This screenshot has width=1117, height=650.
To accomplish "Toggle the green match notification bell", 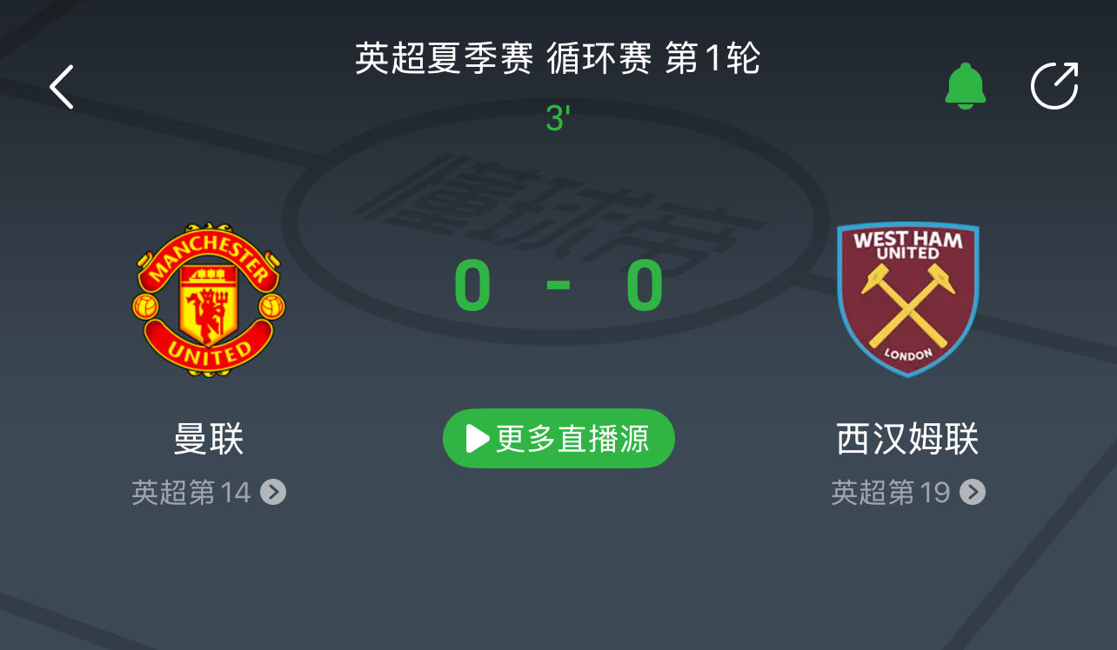I will coord(966,86).
